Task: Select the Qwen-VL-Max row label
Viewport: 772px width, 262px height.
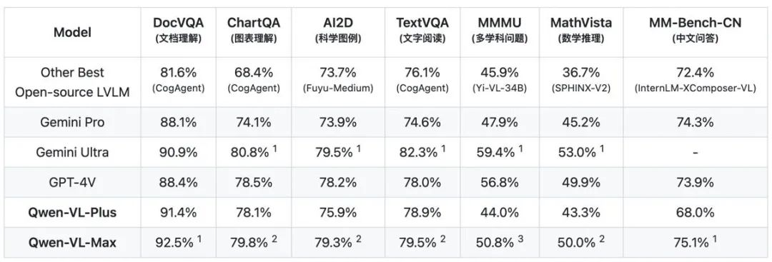Action: point(72,242)
